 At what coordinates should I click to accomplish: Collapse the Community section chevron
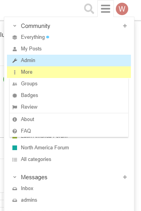pyautogui.click(x=15, y=26)
